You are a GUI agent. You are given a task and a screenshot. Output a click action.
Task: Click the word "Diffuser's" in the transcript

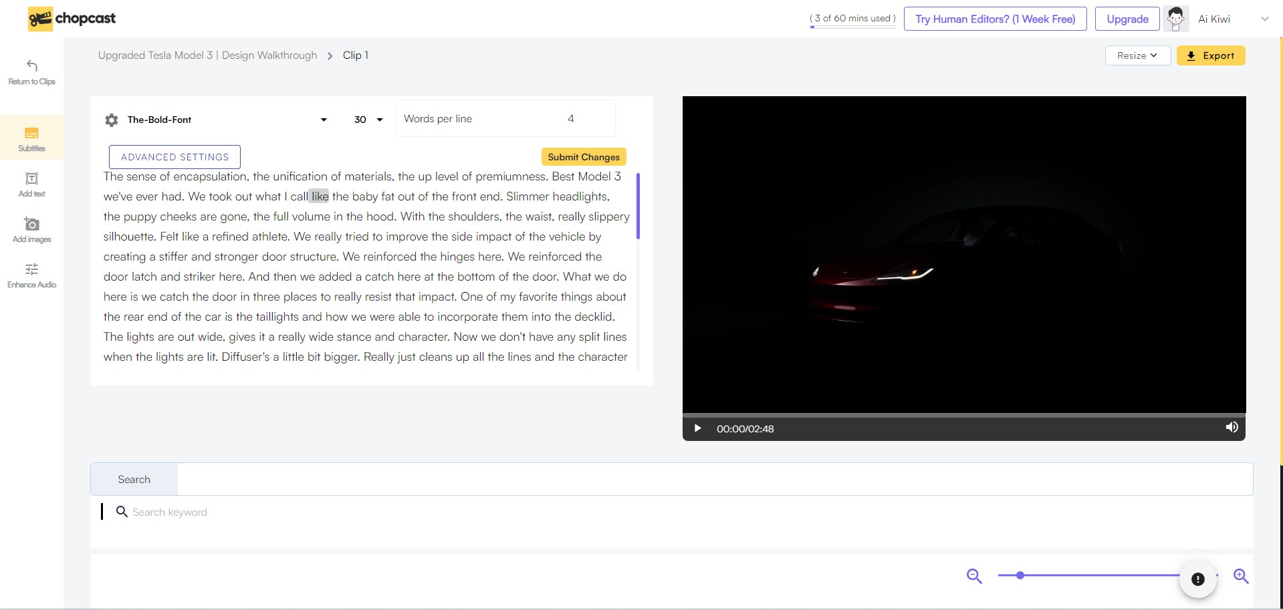pyautogui.click(x=245, y=357)
